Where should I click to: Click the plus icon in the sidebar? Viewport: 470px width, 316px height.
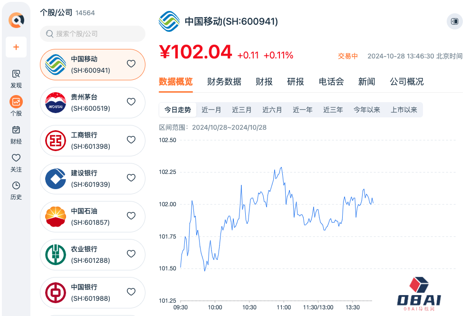16,47
